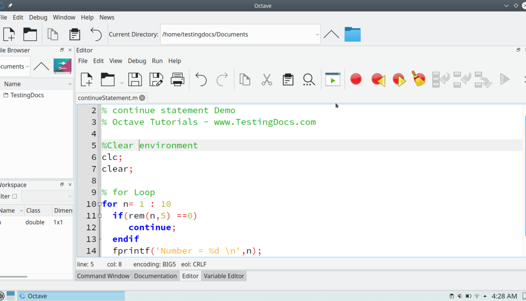Viewport: 526px width, 301px height.
Task: Undock the Editor panel
Action: pyautogui.click(x=518, y=50)
